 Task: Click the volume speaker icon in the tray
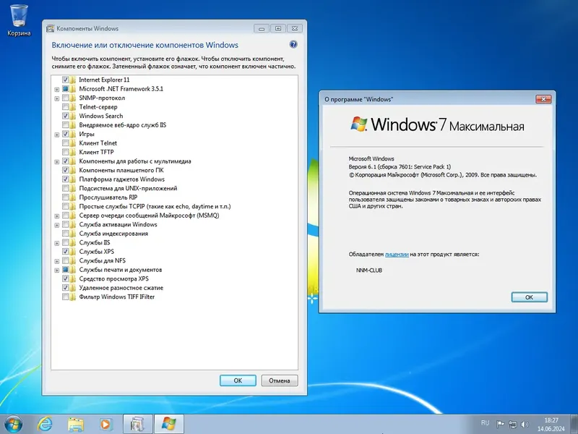523,424
